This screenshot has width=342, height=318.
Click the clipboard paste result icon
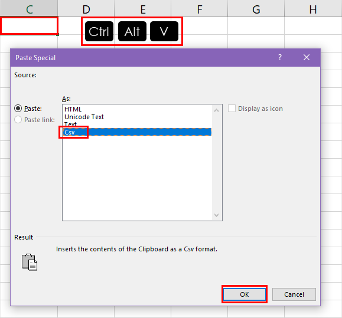pos(30,262)
